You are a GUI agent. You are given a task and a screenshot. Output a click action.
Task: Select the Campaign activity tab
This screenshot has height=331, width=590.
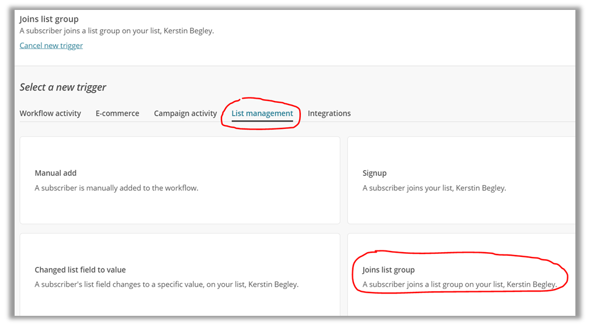point(186,113)
